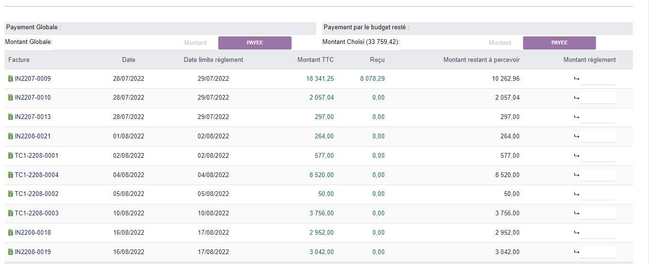Focus the Montant Globale amount field
This screenshot has height=264, width=649.
(x=134, y=43)
